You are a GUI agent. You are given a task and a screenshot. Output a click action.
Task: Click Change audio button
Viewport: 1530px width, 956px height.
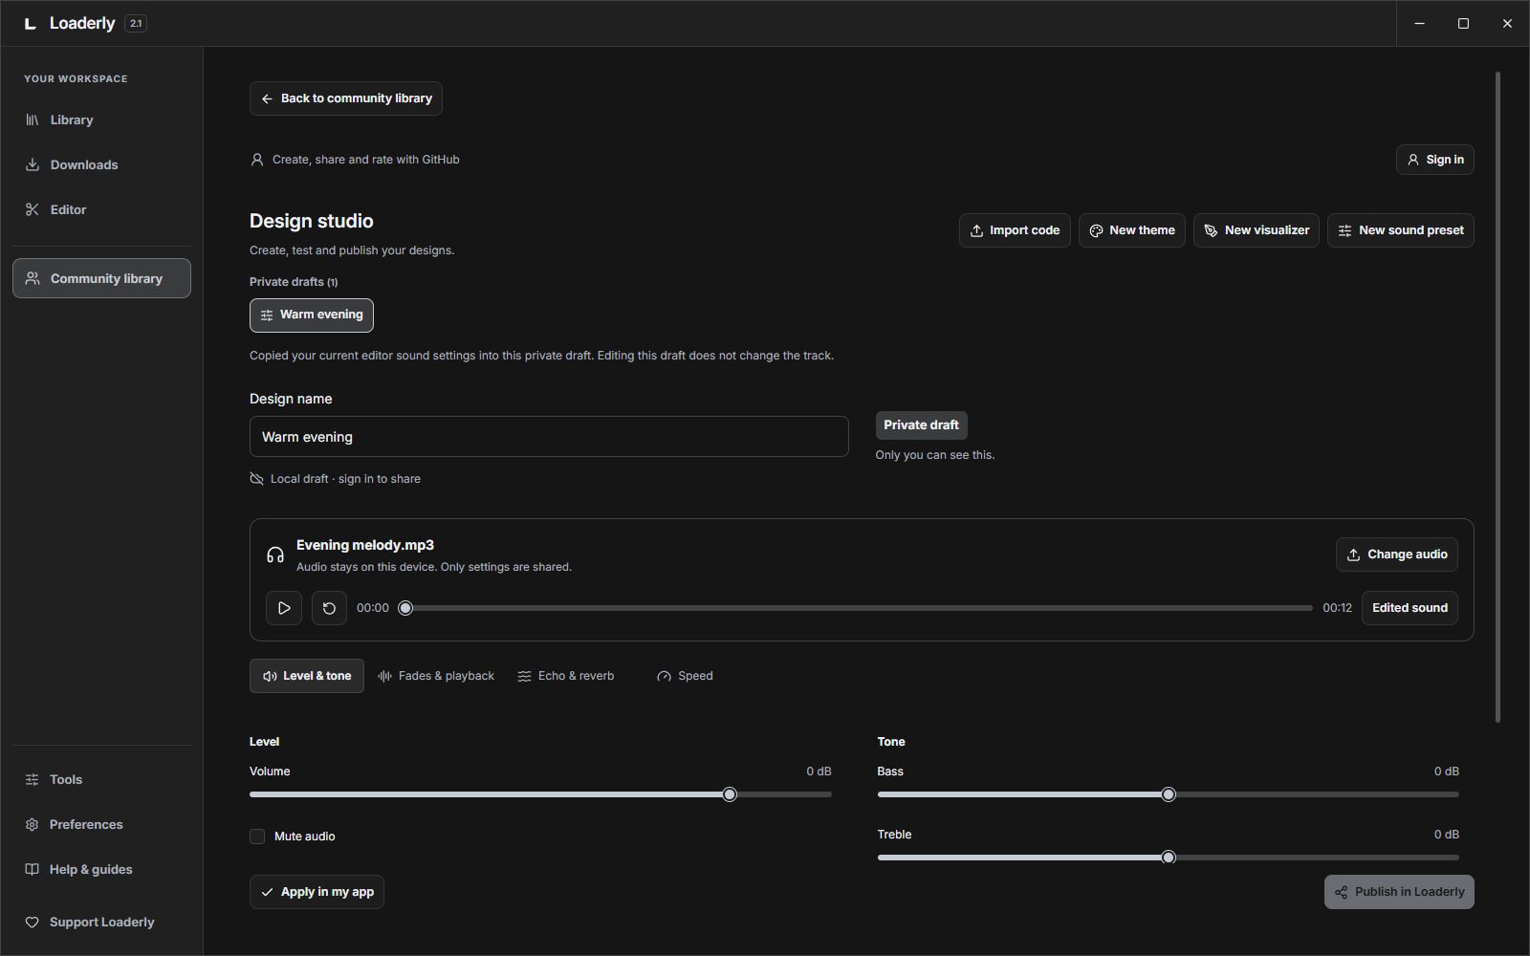coord(1397,554)
